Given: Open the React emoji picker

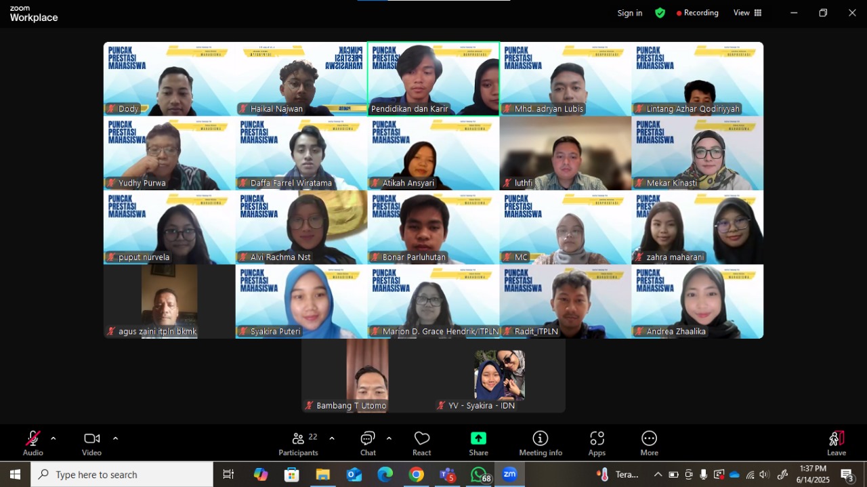Looking at the screenshot, I should pos(422,443).
